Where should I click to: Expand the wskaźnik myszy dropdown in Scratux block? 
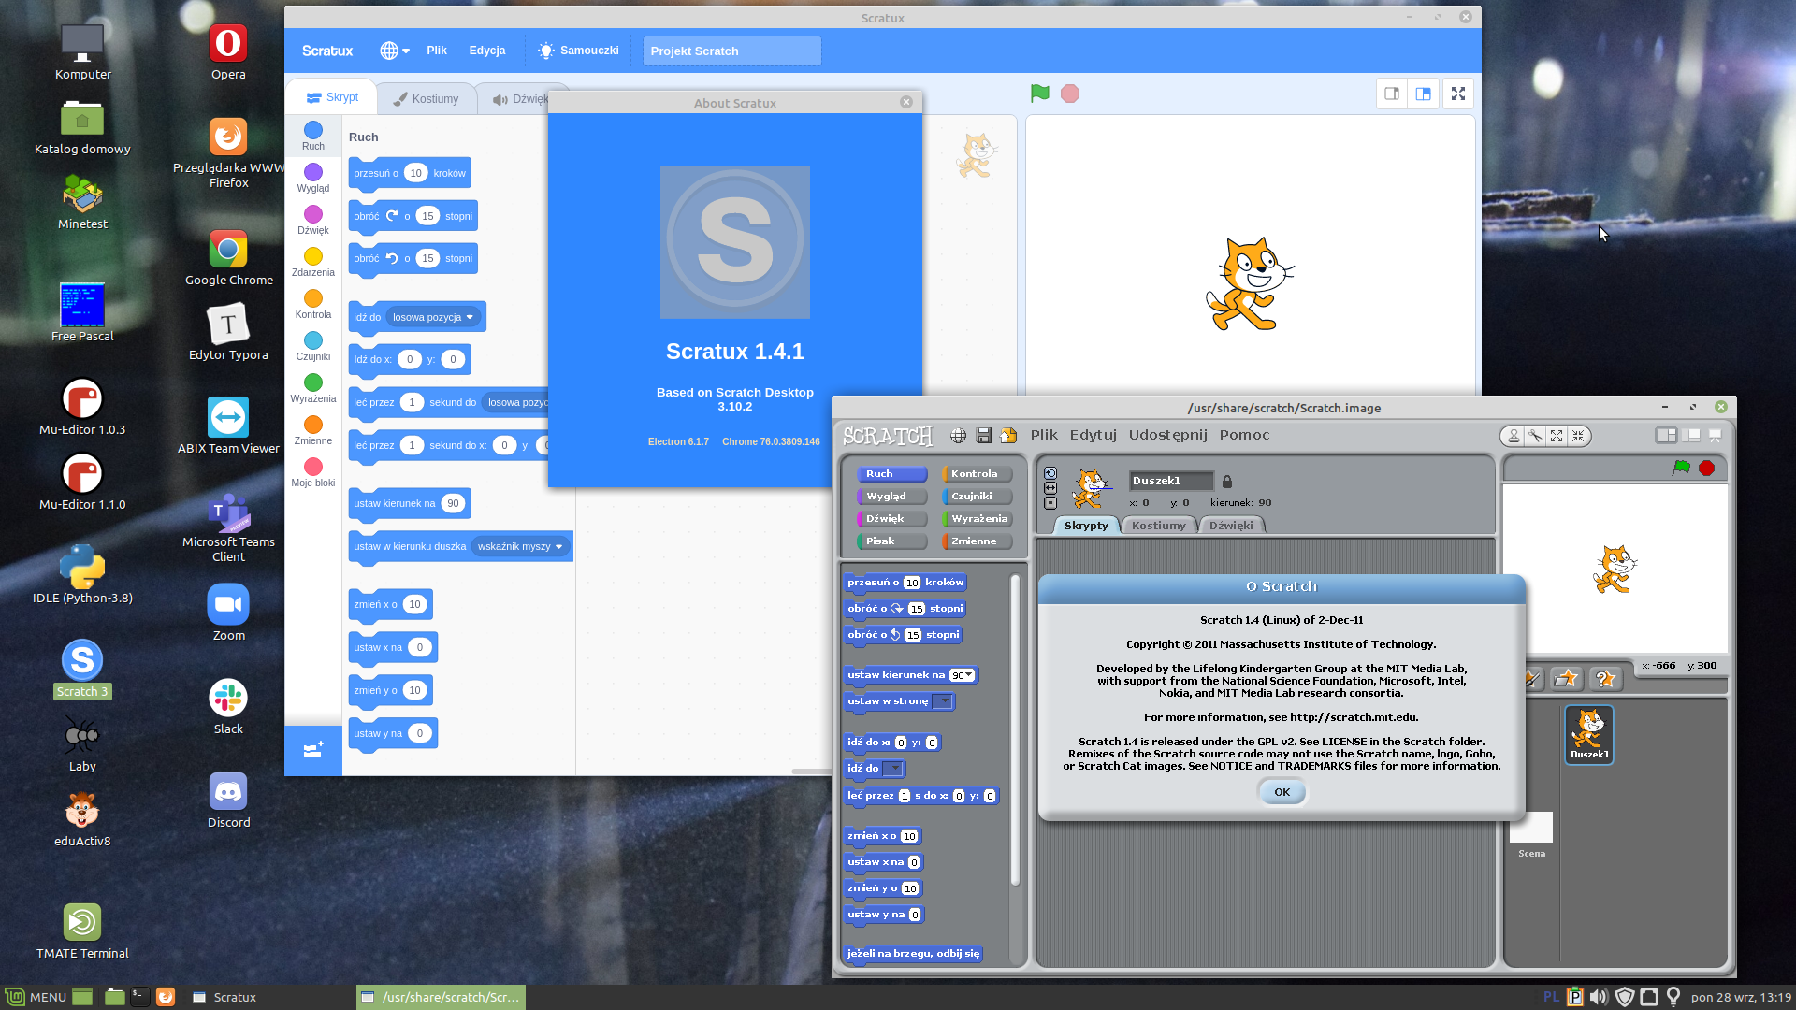519,546
